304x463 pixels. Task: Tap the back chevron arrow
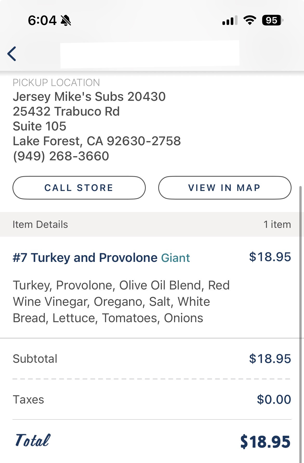[12, 54]
